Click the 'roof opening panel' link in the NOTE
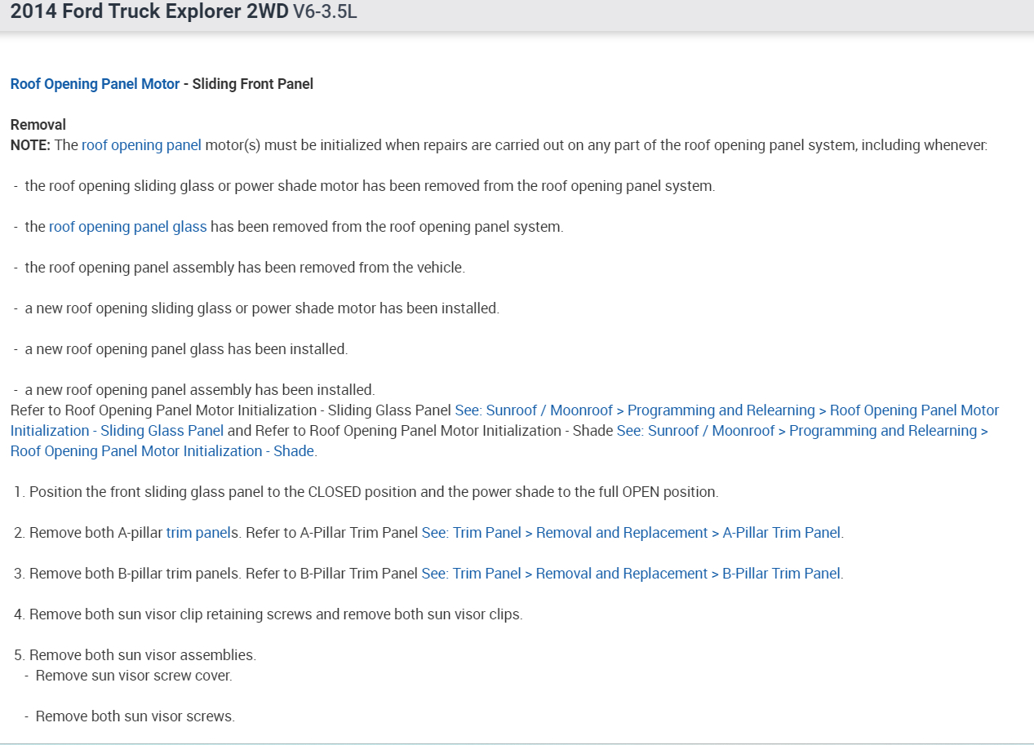The image size is (1034, 745). [141, 145]
